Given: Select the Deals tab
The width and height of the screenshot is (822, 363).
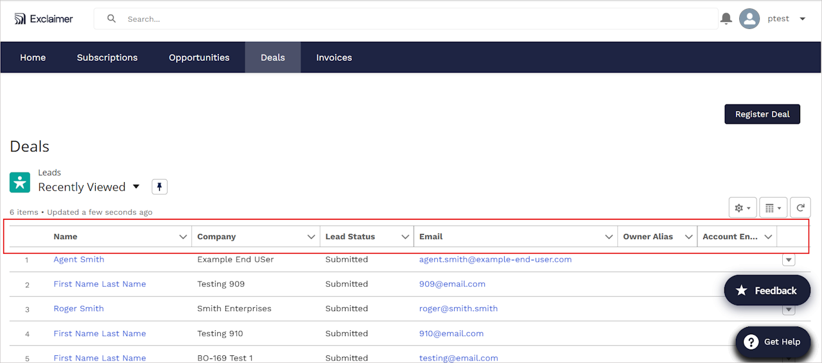Looking at the screenshot, I should click(273, 57).
